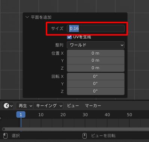Click the 回転 Y field showing 0°
The image size is (149, 142).
point(96,84)
